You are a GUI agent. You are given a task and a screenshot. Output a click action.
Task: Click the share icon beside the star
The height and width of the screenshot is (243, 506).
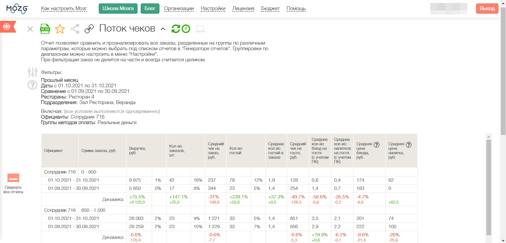tap(75, 29)
